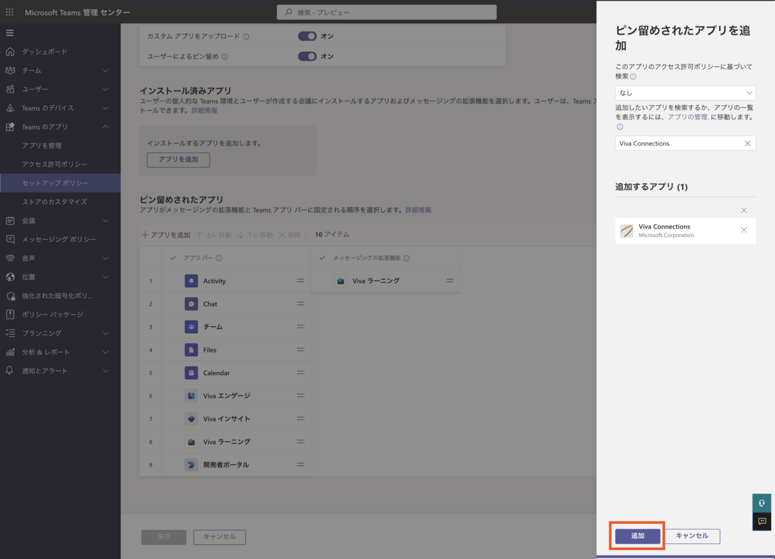Toggle the ユーザーによるピン留め switch
Screen dimensions: 775x559
click(307, 56)
